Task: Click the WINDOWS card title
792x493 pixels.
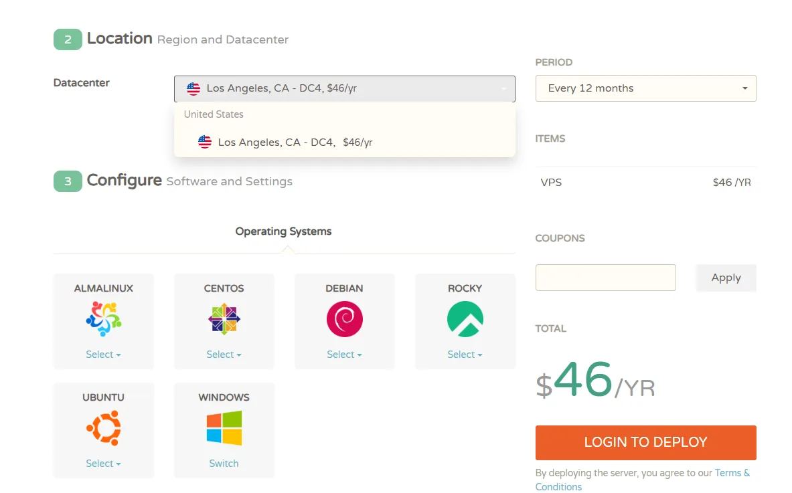Action: [x=224, y=397]
